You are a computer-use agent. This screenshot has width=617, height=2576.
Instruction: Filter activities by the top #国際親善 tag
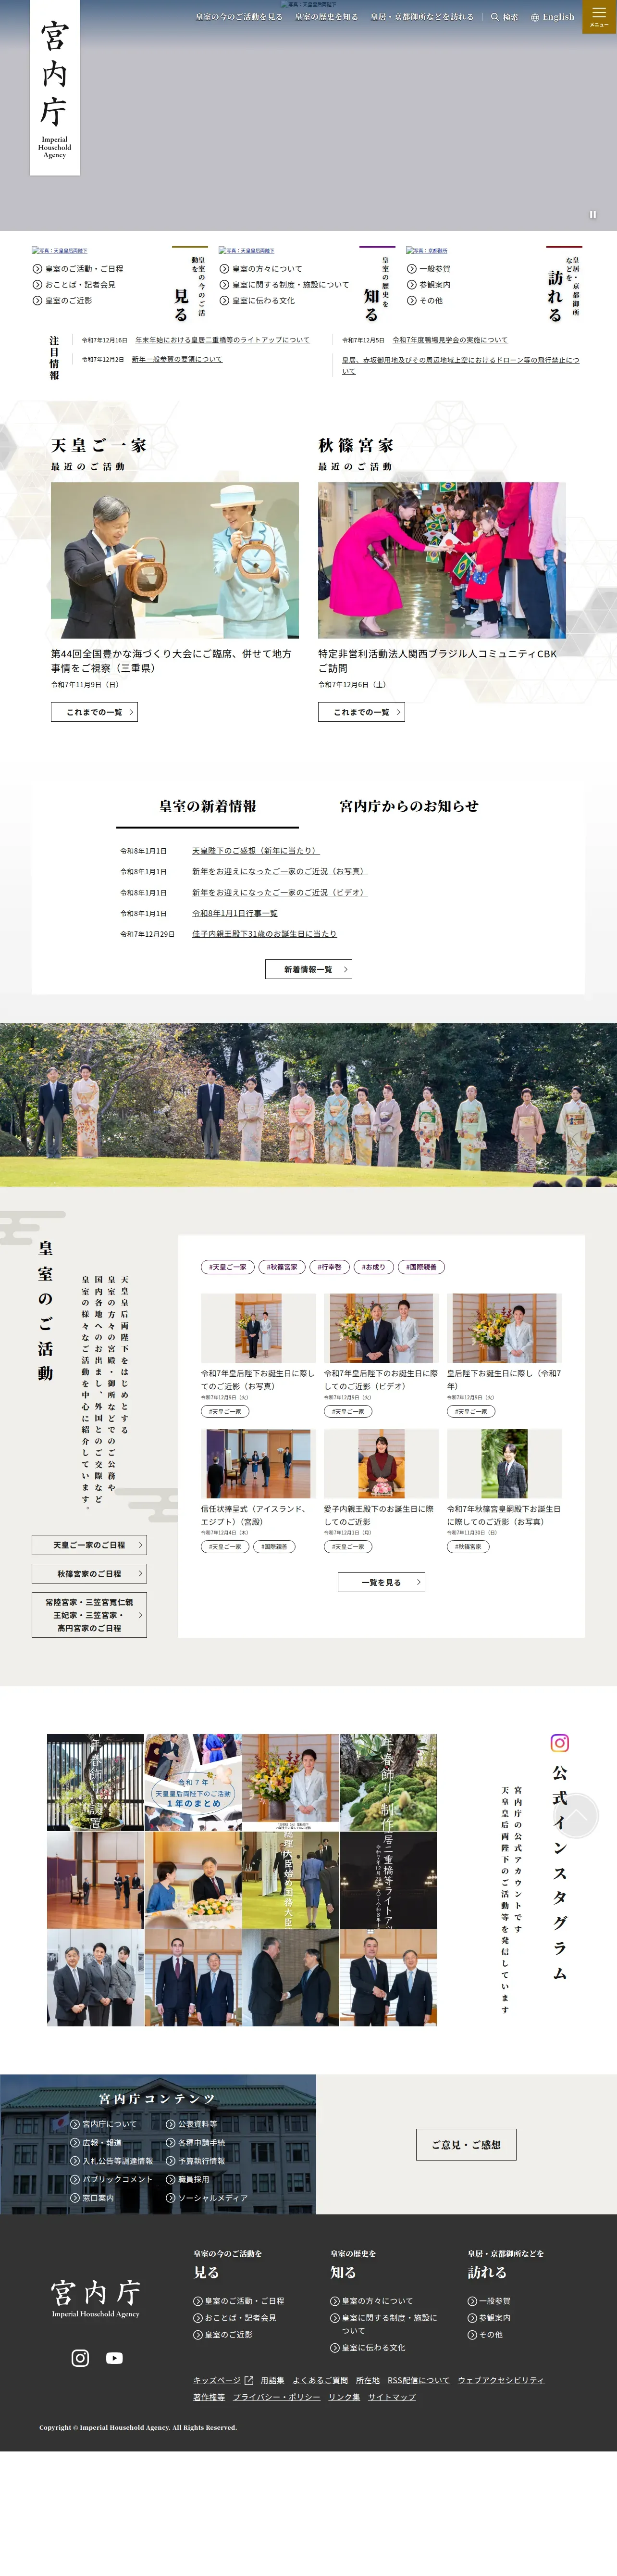(421, 1267)
